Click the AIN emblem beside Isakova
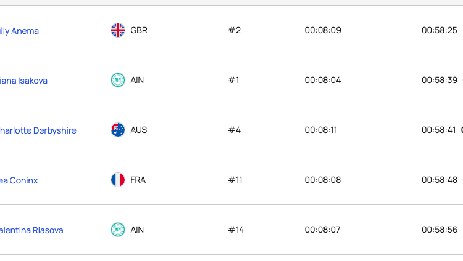The width and height of the screenshot is (463, 261). pos(118,80)
